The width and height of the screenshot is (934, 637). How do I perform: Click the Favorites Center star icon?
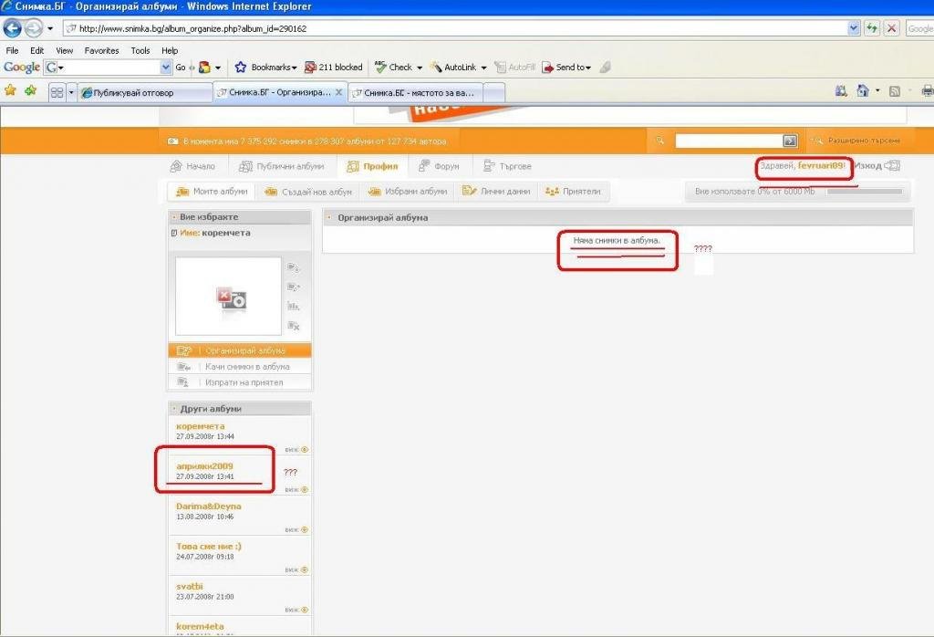[x=10, y=90]
